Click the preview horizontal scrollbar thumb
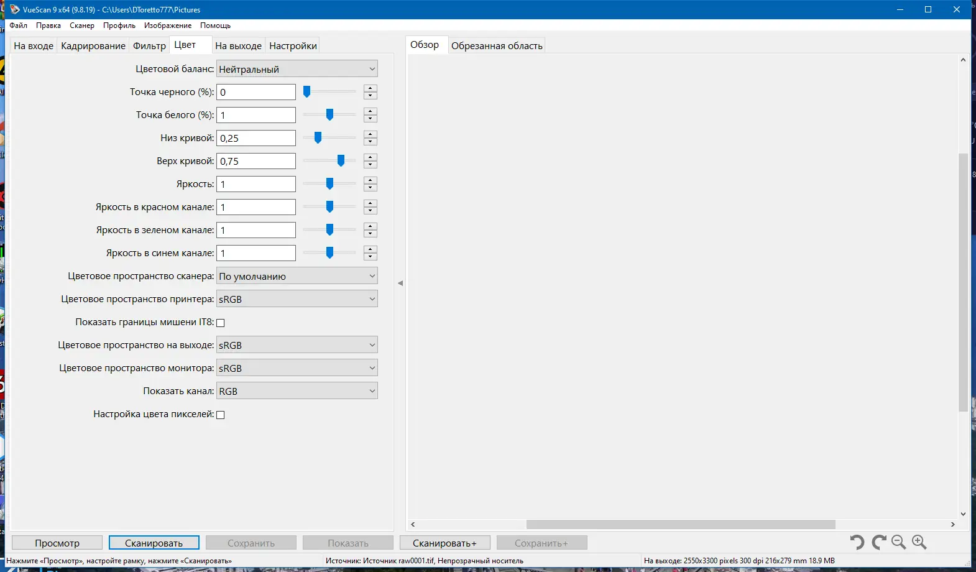Image resolution: width=976 pixels, height=572 pixels. click(681, 524)
